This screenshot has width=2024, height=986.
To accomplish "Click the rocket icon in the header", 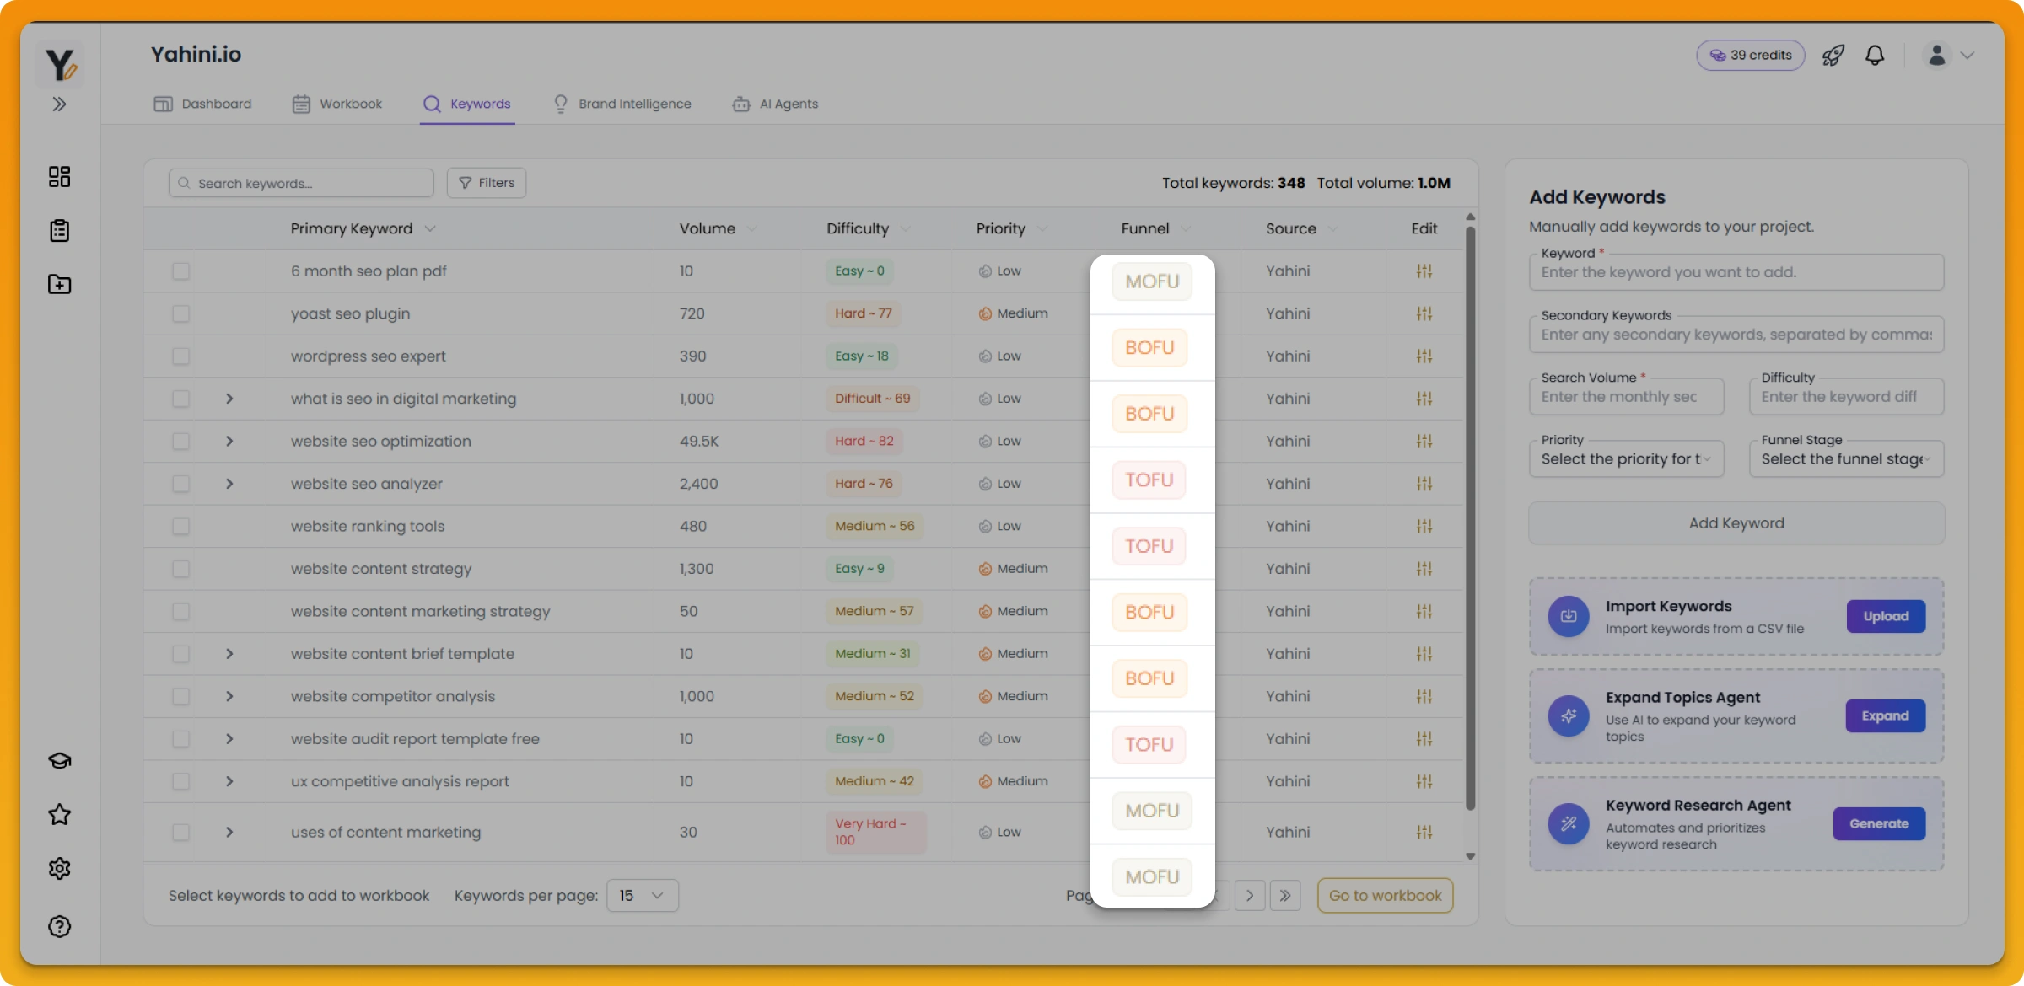I will point(1833,56).
